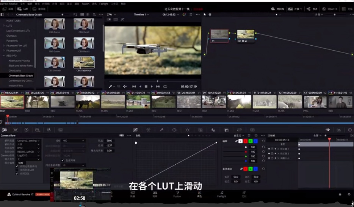This screenshot has width=354, height=207.
Task: Open the Key palette icon
Action: pyautogui.click(x=226, y=130)
